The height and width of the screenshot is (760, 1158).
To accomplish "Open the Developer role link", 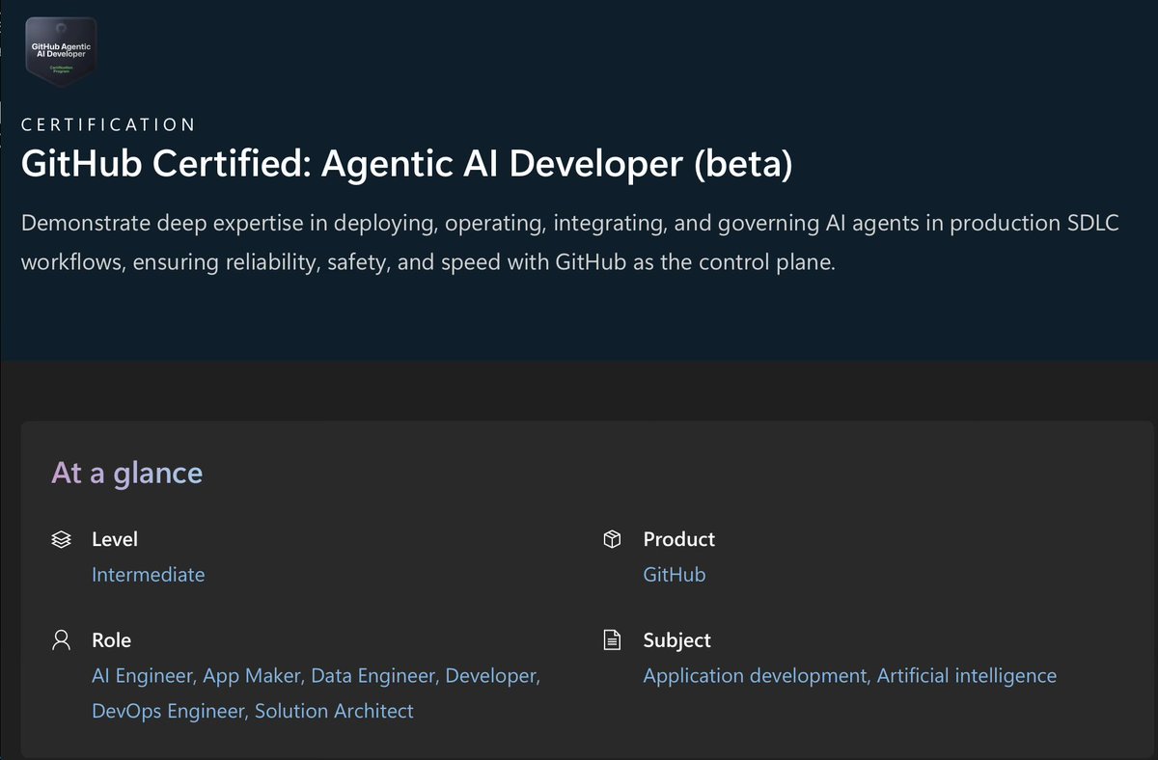I will (490, 676).
